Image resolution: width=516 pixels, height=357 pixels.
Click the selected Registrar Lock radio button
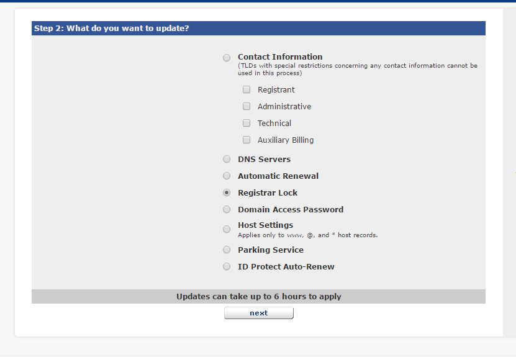pos(227,193)
